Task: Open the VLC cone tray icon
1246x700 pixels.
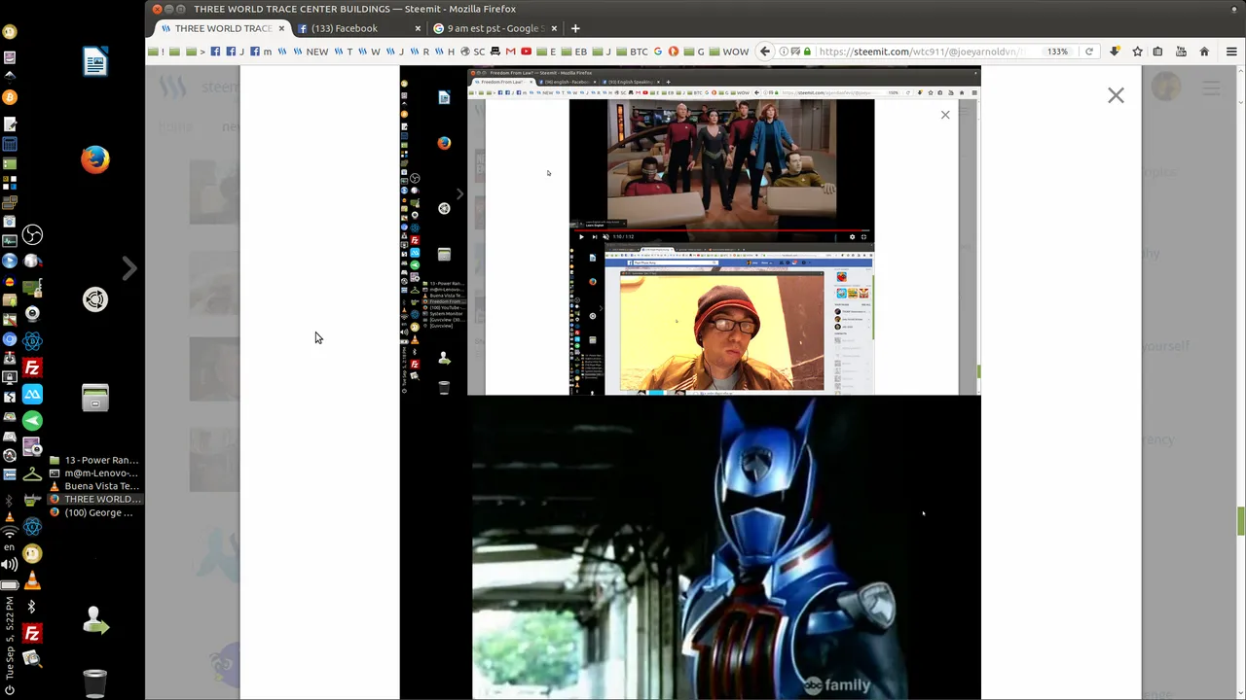Action: point(32,581)
